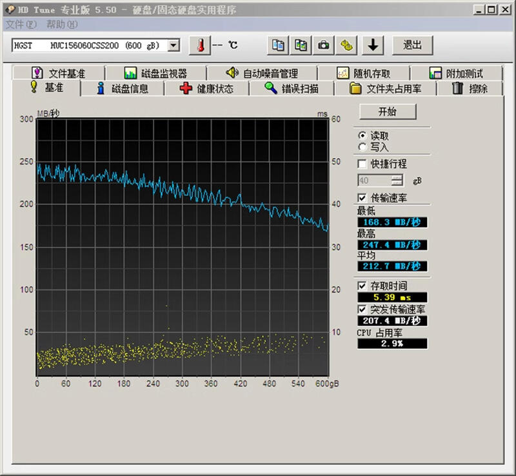Toggle the 传输速率 checkbox

pyautogui.click(x=362, y=197)
